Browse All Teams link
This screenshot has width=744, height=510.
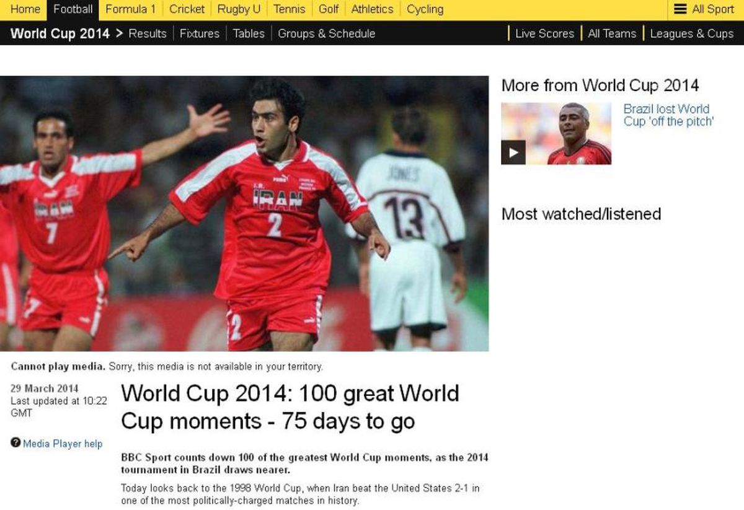pos(612,33)
